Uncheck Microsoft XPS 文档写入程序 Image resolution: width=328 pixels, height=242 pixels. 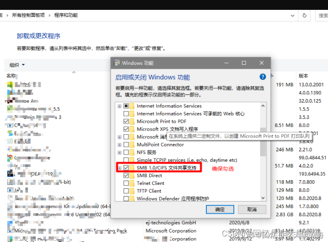[126, 129]
